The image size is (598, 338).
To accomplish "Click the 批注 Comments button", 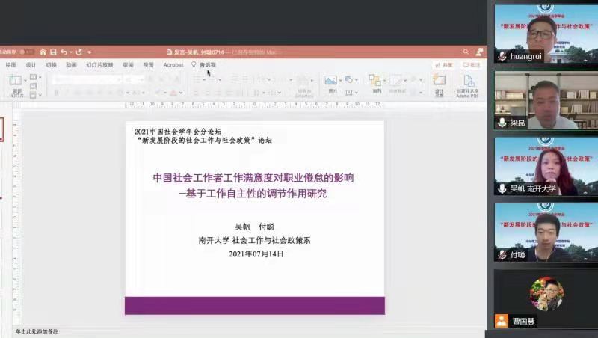I will pos(472,65).
